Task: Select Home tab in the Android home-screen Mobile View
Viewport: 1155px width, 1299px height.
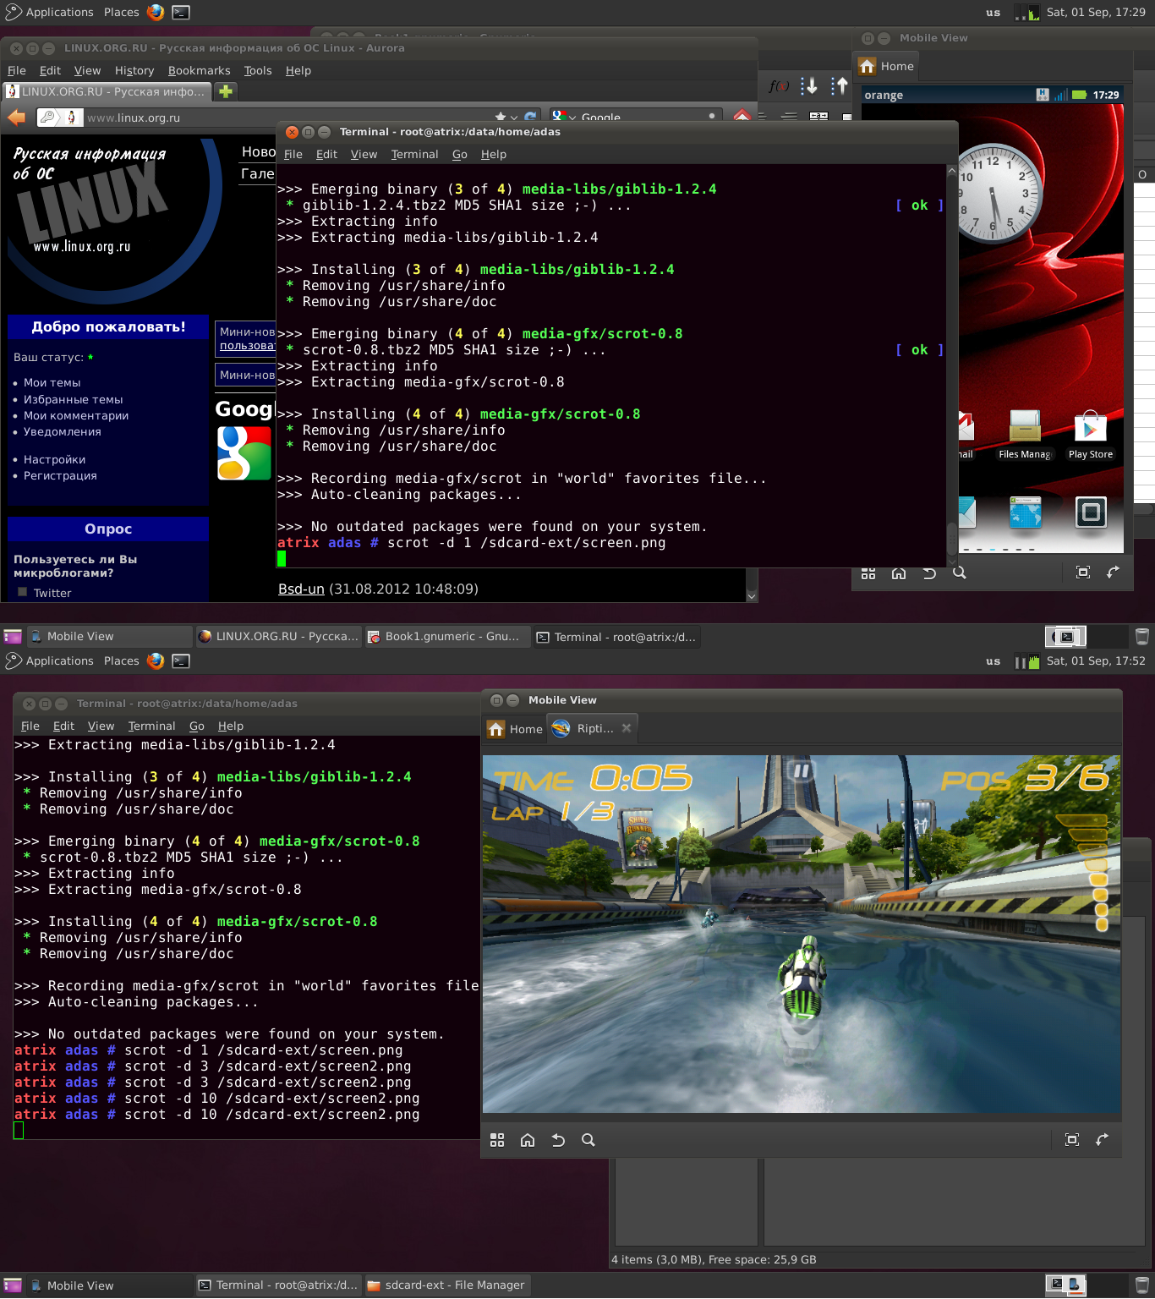Action: (x=887, y=66)
